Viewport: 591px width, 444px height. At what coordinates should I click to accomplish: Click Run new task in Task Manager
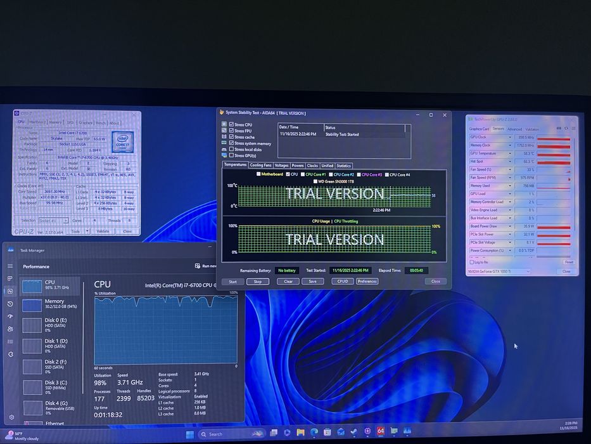tap(205, 266)
